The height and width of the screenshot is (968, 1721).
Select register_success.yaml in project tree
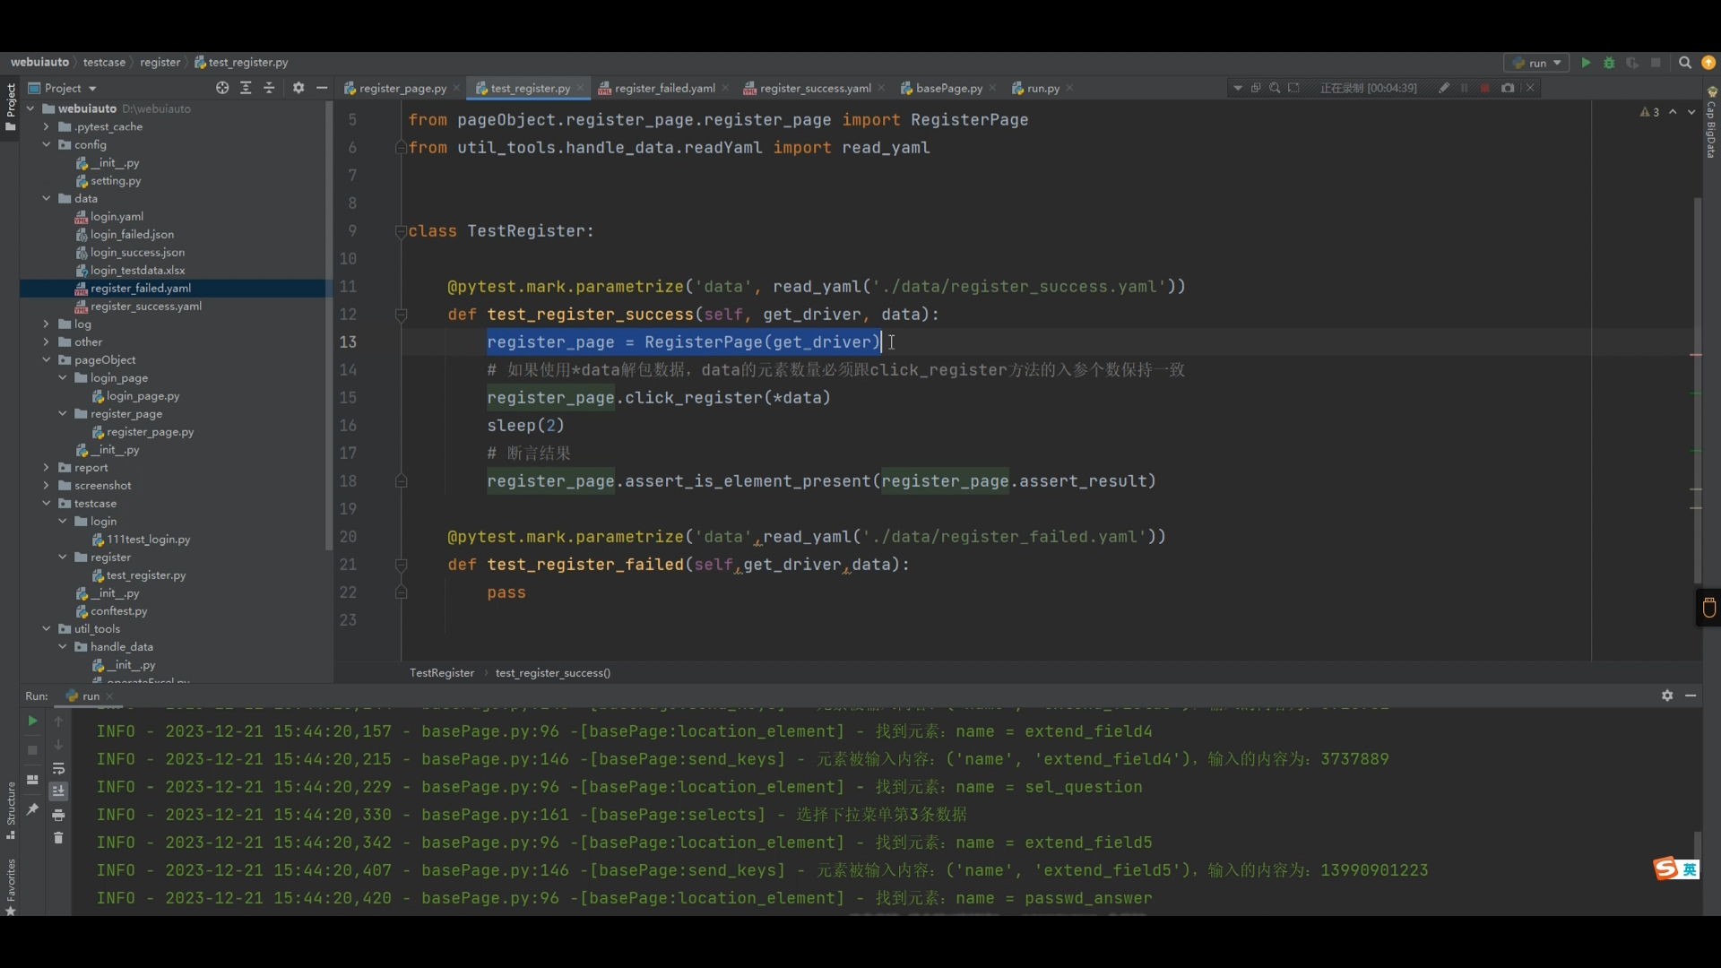[146, 306]
